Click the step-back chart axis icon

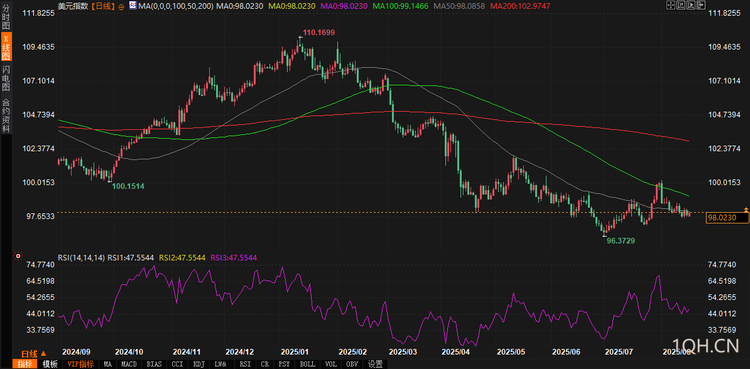coord(681,5)
